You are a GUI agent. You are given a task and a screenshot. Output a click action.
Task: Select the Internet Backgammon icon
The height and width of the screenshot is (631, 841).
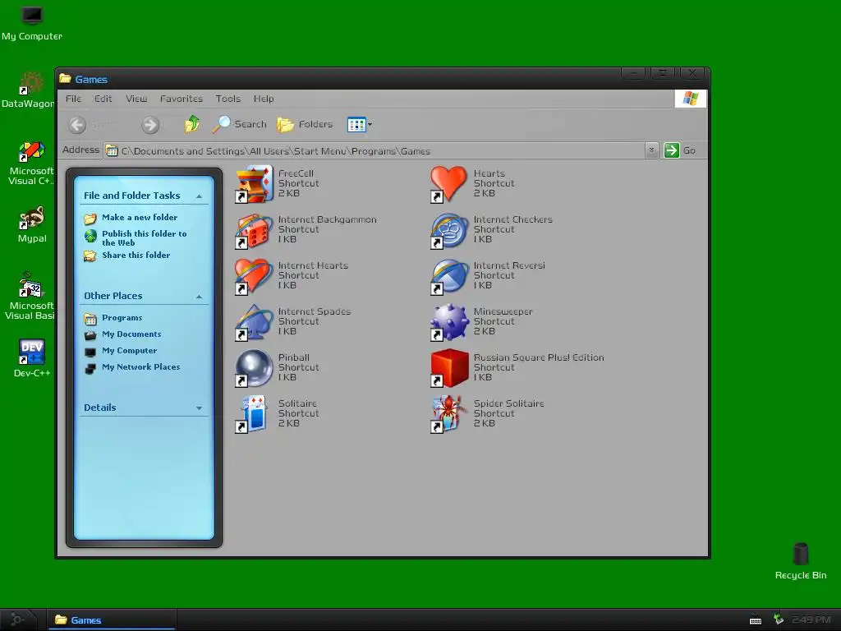(255, 230)
